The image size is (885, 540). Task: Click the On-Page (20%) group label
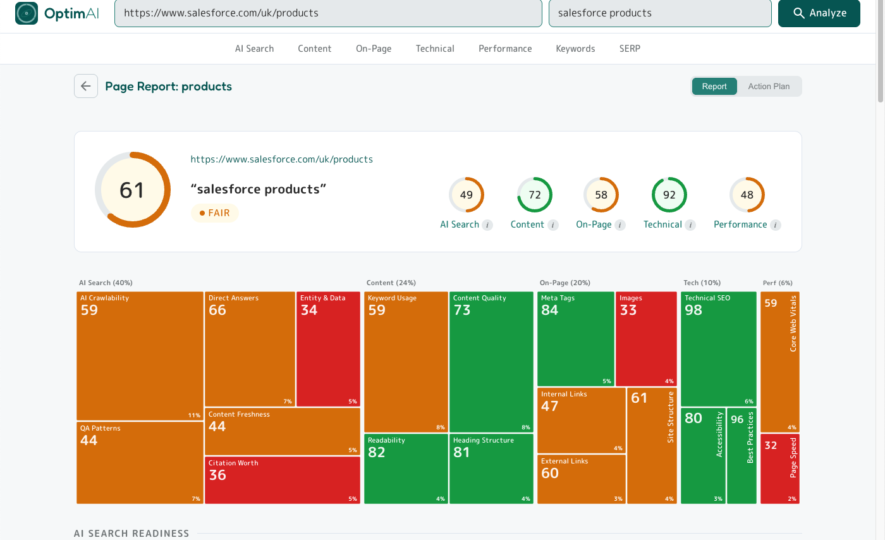click(565, 283)
